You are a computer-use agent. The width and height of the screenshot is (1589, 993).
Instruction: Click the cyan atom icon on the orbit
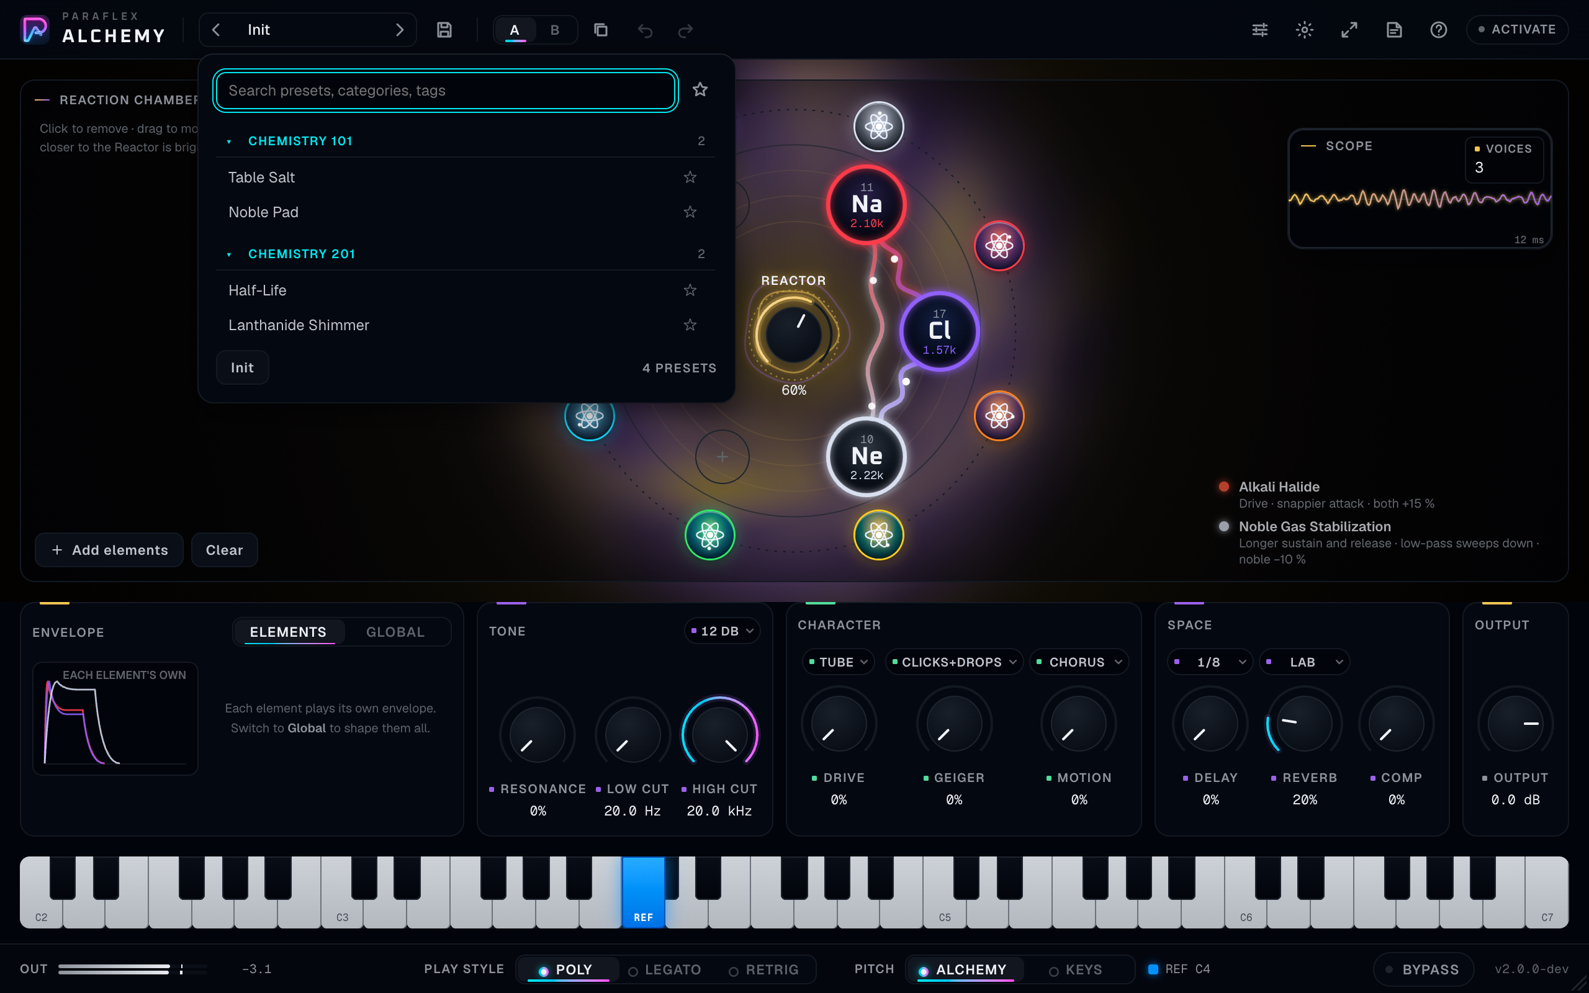tap(589, 416)
